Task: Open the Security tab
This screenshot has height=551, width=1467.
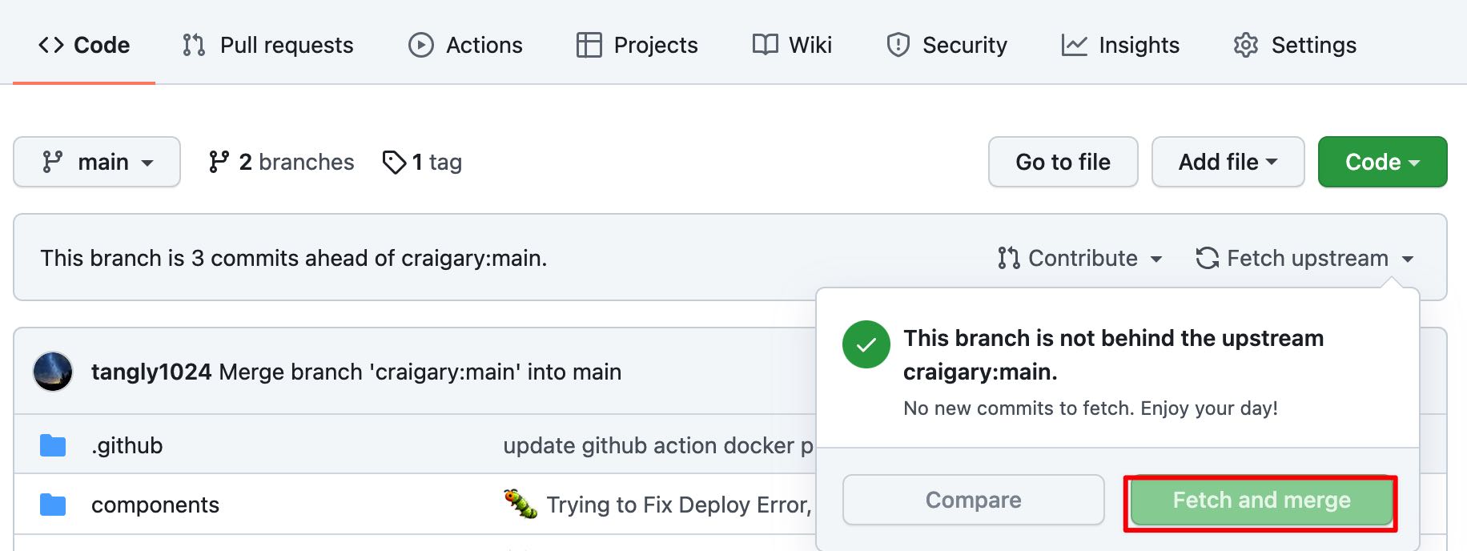Action: click(947, 45)
